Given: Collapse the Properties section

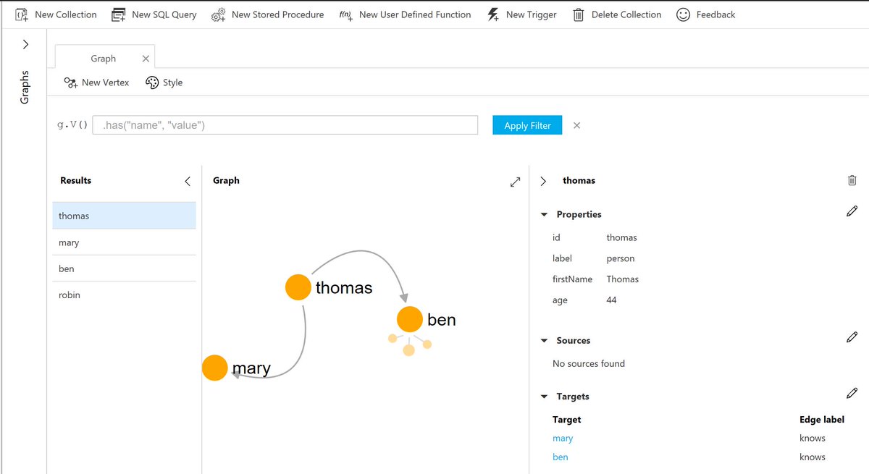Looking at the screenshot, I should click(545, 215).
